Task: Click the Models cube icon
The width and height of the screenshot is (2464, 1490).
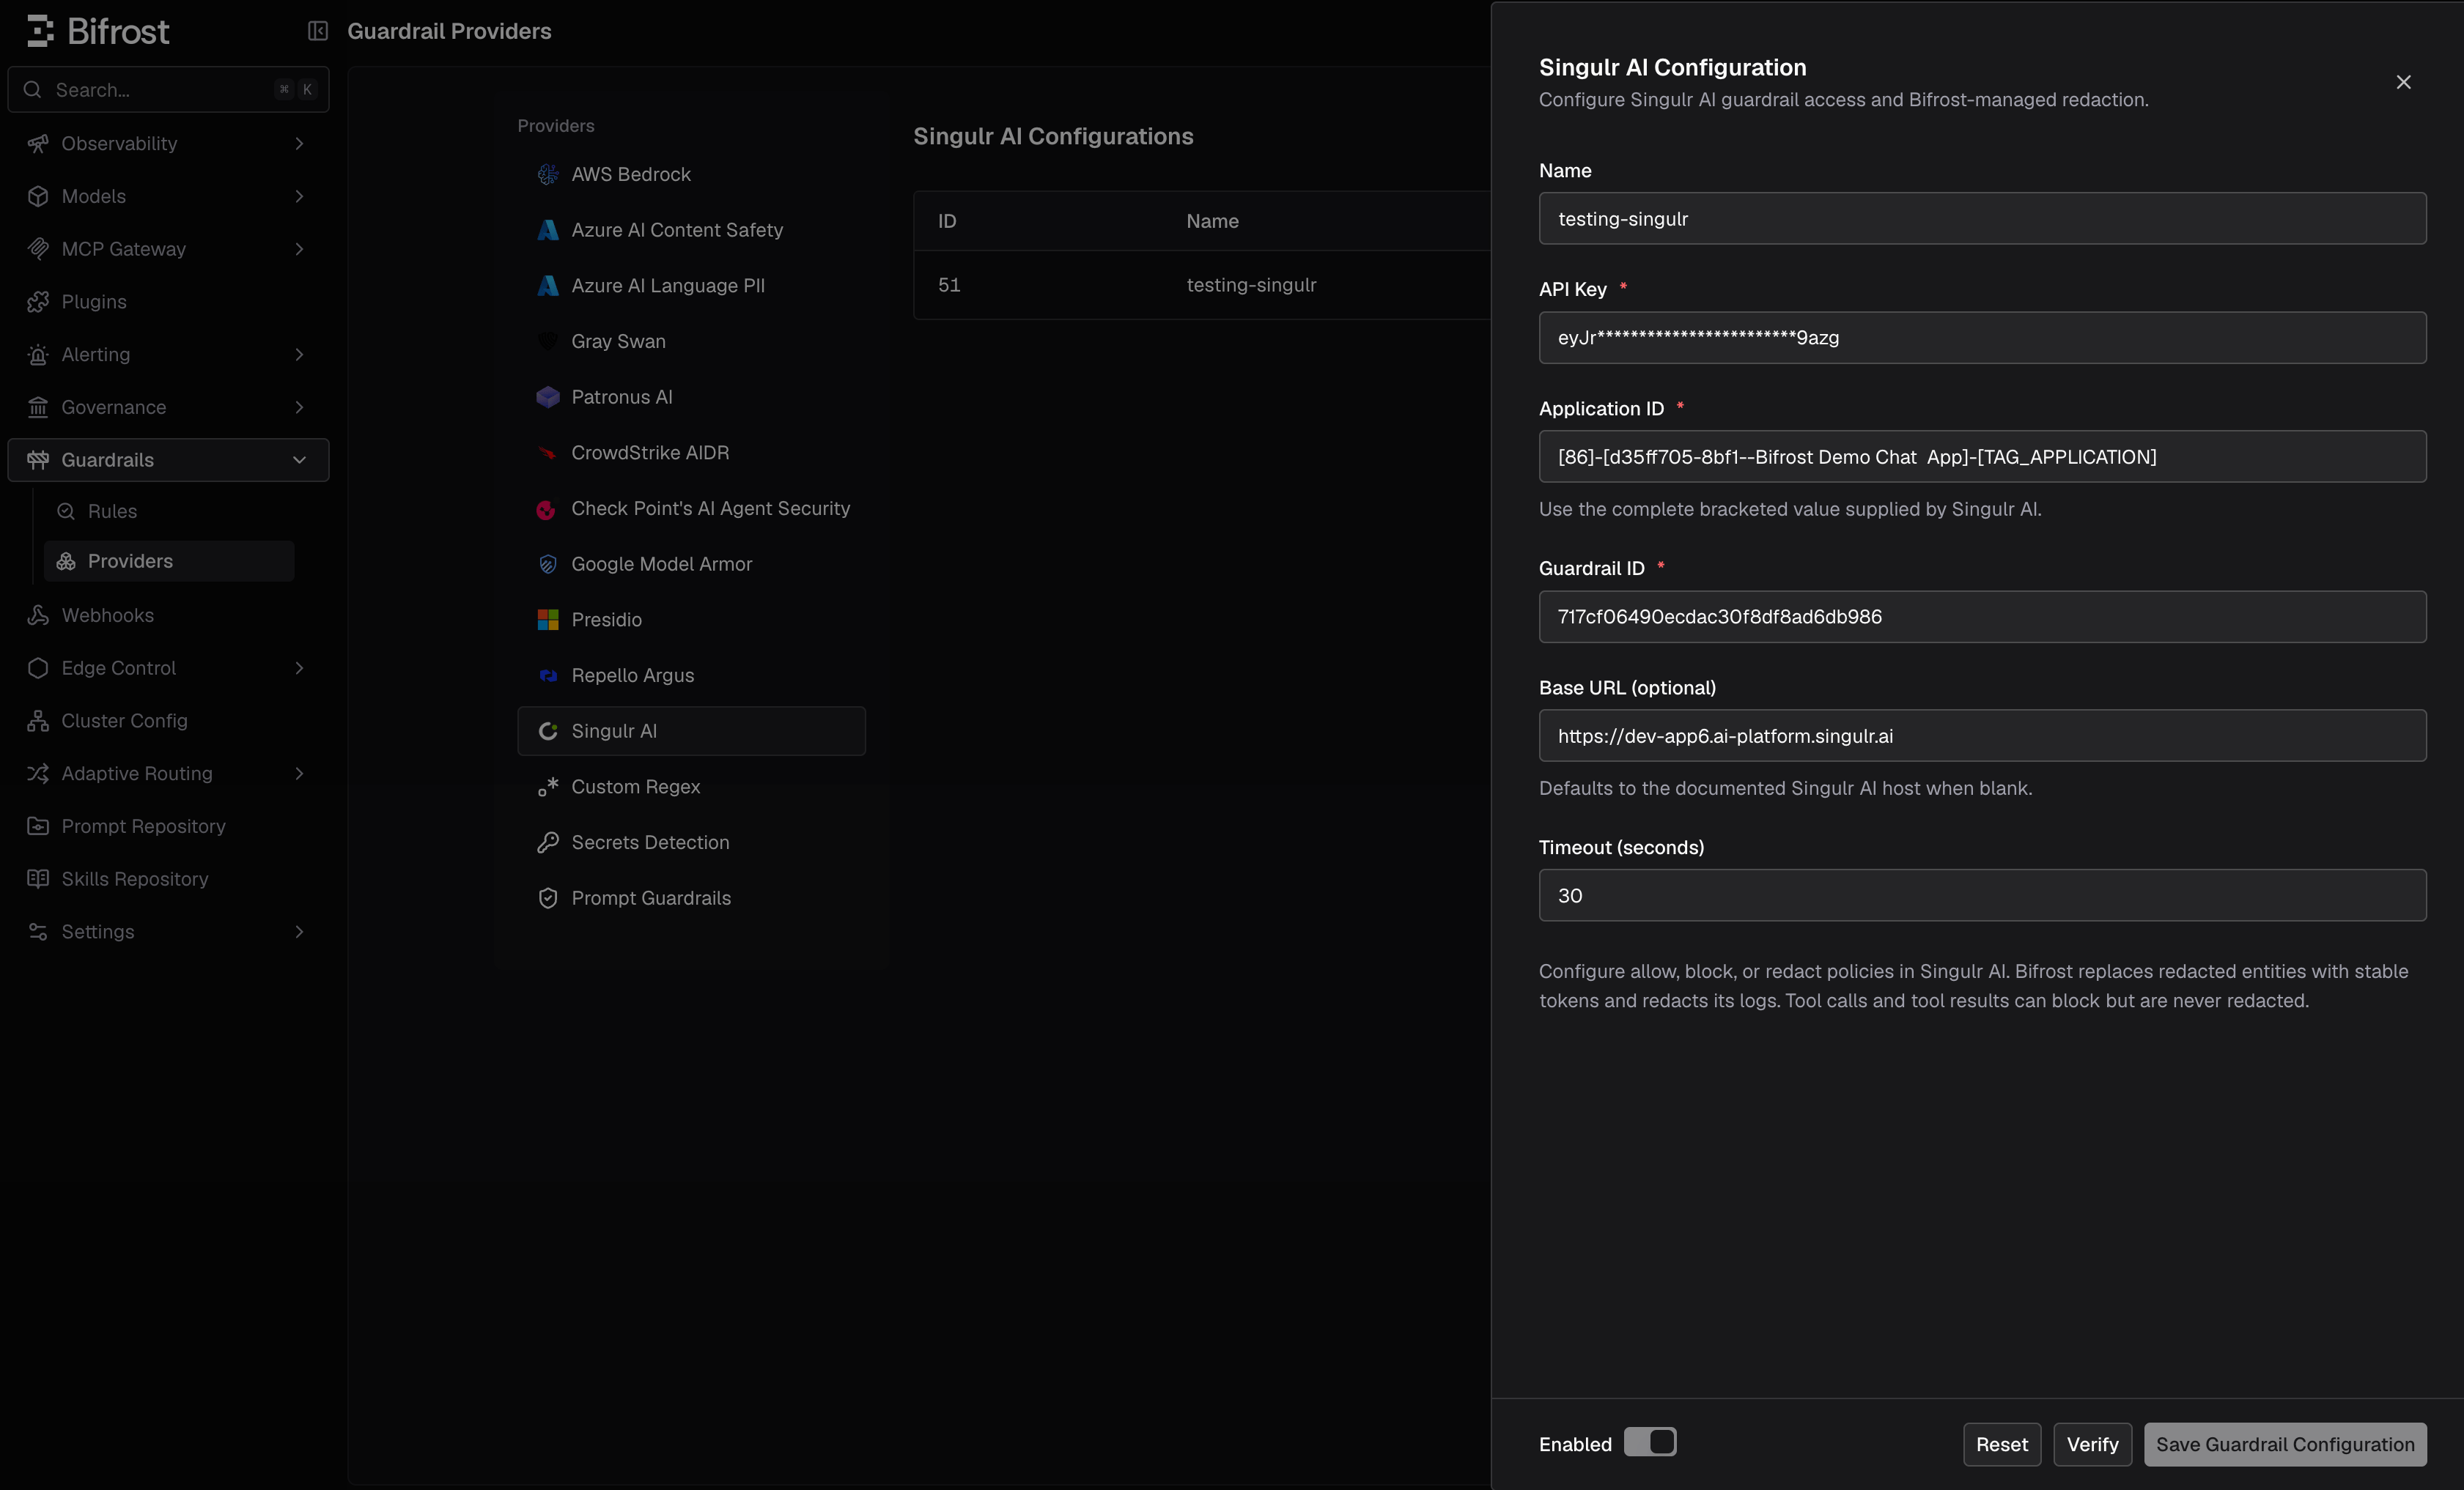Action: (x=38, y=197)
